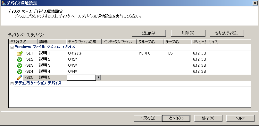Click the TEST tape name cell
This screenshot has width=259, height=126.
point(171,53)
